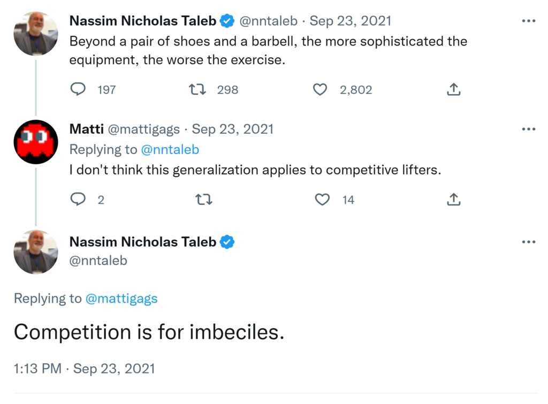Share Matti's reply tweet
548x404 pixels.
click(453, 200)
